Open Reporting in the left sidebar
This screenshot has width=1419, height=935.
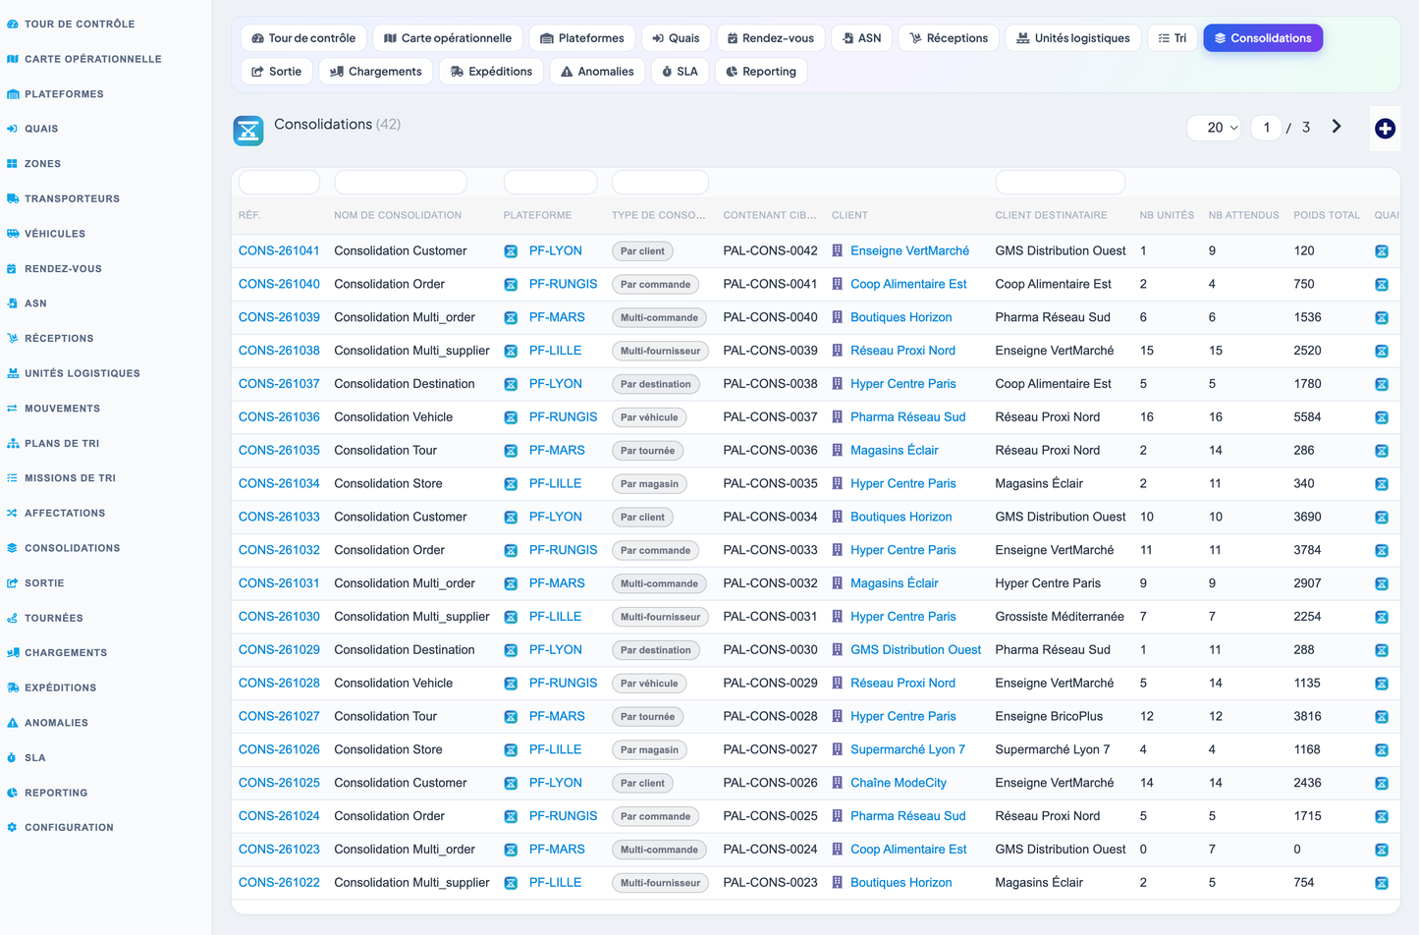tap(56, 793)
